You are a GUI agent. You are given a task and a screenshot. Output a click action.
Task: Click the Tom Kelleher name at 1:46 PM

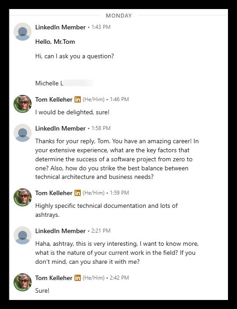tap(54, 99)
